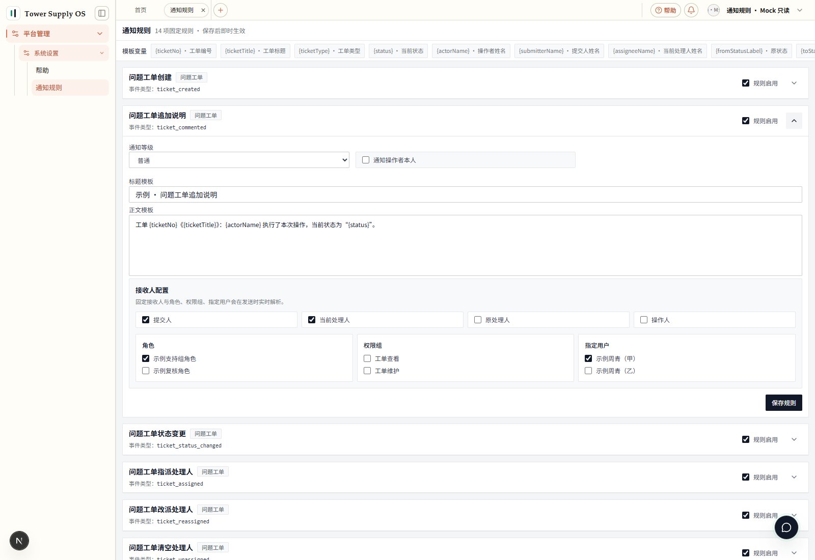This screenshot has width=815, height=560.
Task: Check the 原处理人 recipient checkbox
Action: click(x=478, y=320)
